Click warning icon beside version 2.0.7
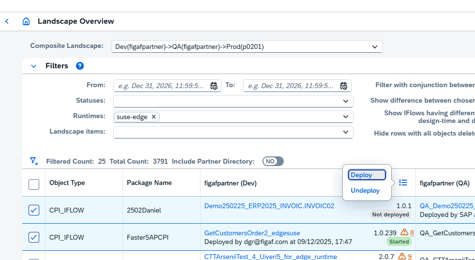 (x=402, y=256)
